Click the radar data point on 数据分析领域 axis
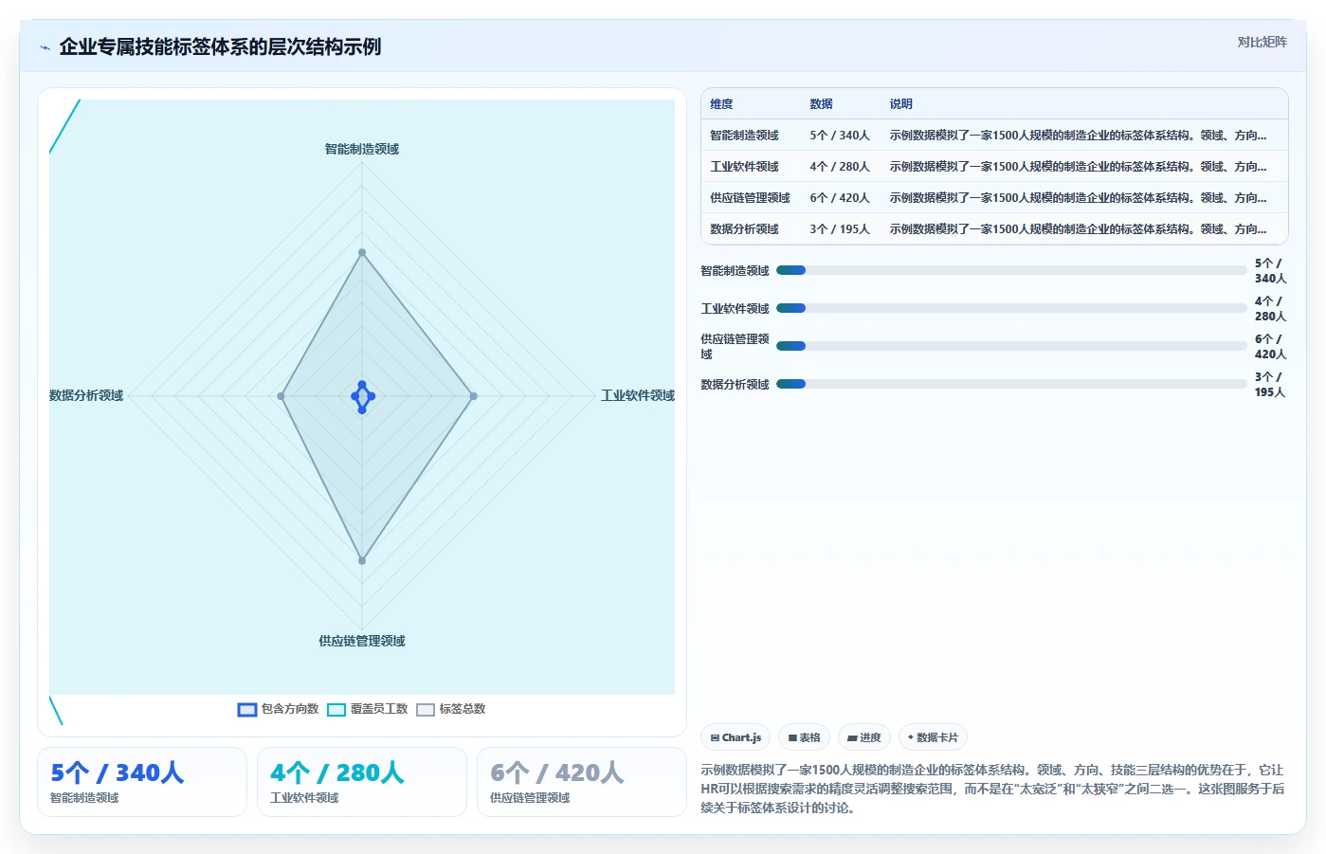Screen dimensions: 1326x854 [281, 396]
